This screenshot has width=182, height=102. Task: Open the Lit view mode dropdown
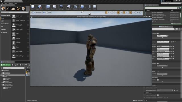[x=45, y=12]
